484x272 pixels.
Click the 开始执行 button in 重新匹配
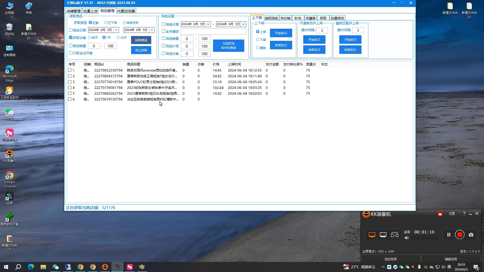pyautogui.click(x=350, y=40)
